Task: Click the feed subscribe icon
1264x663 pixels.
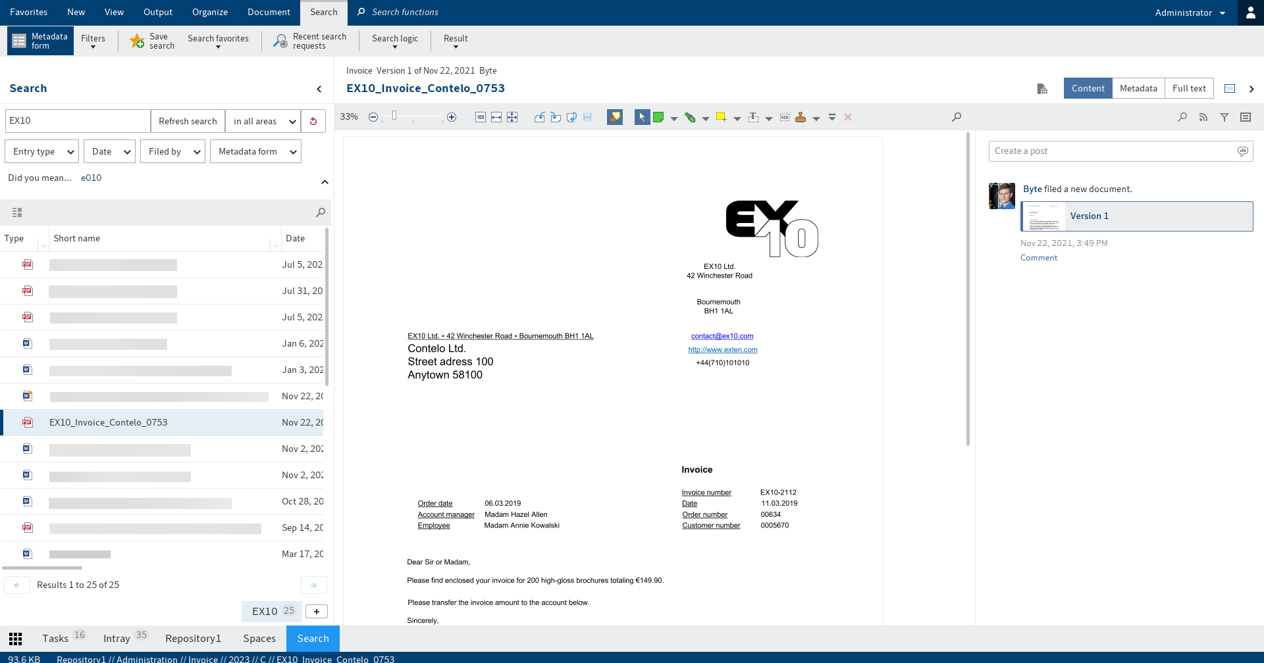Action: coord(1203,117)
